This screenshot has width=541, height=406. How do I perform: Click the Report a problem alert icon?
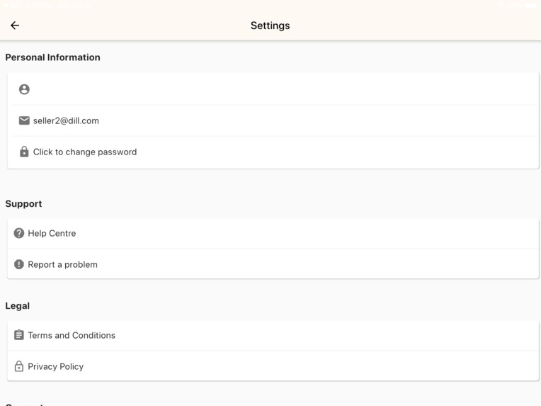19,264
